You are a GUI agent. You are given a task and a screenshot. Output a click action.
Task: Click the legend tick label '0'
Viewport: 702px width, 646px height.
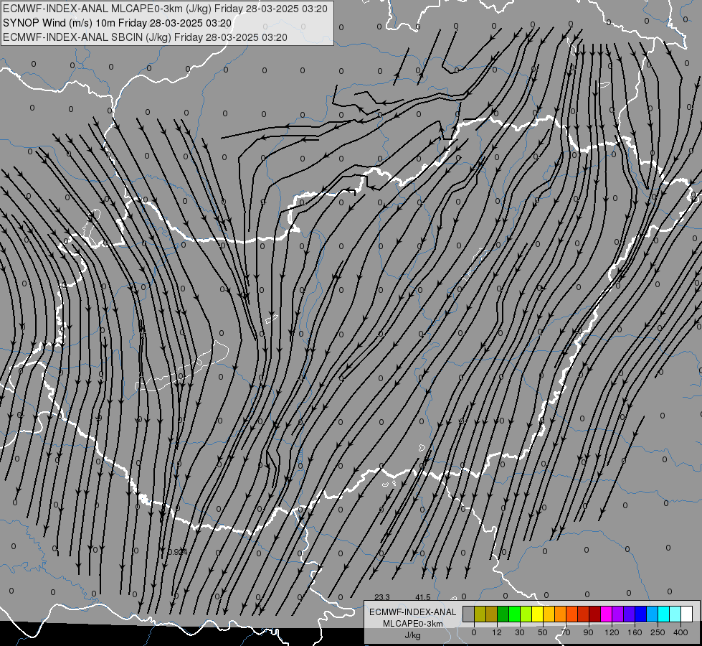click(474, 632)
